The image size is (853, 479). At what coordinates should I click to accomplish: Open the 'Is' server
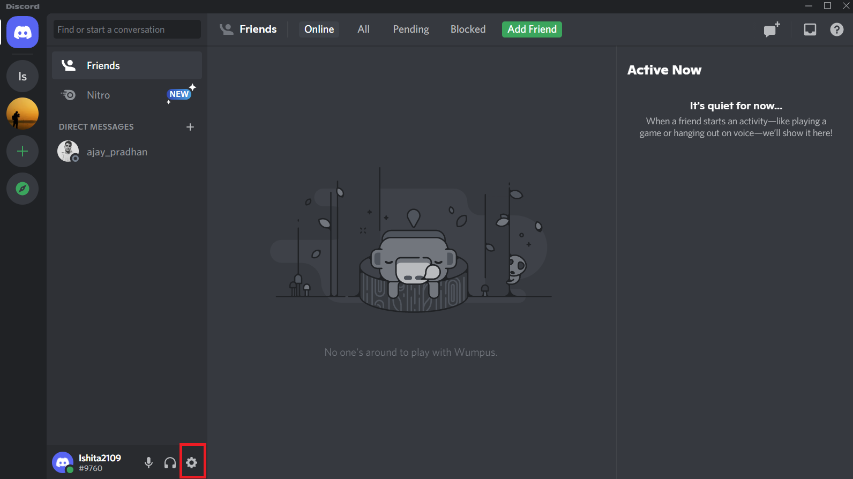[23, 76]
